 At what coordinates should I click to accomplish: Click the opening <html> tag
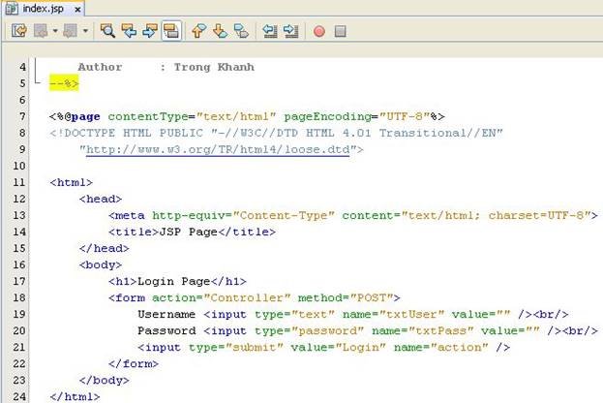[72, 182]
